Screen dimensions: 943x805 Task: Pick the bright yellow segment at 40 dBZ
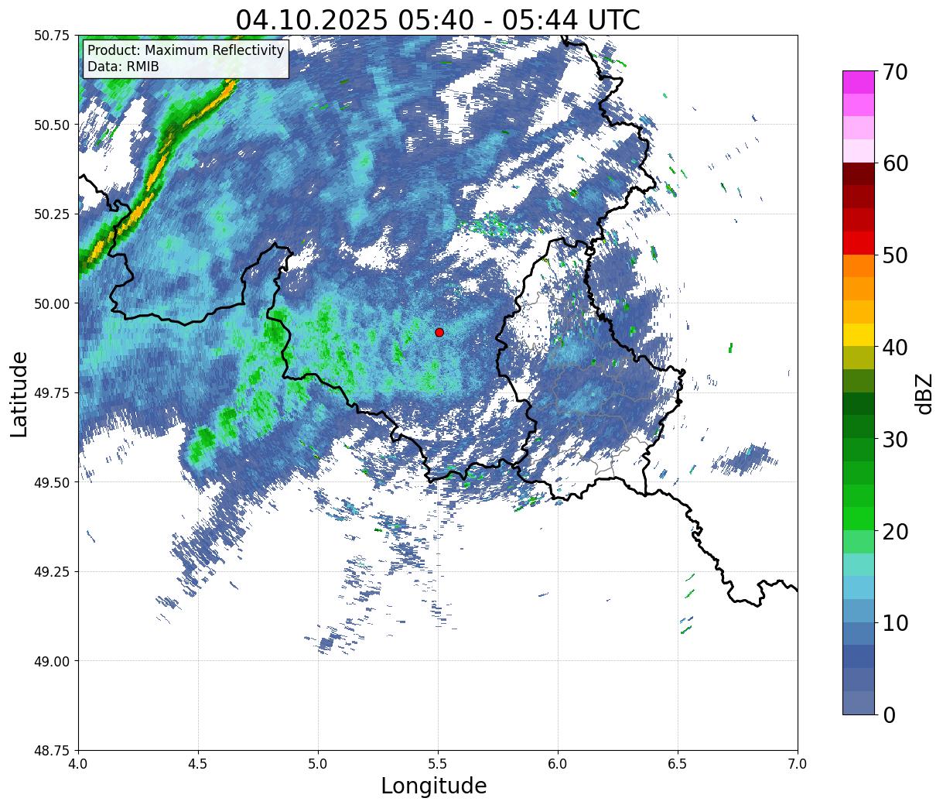click(859, 335)
